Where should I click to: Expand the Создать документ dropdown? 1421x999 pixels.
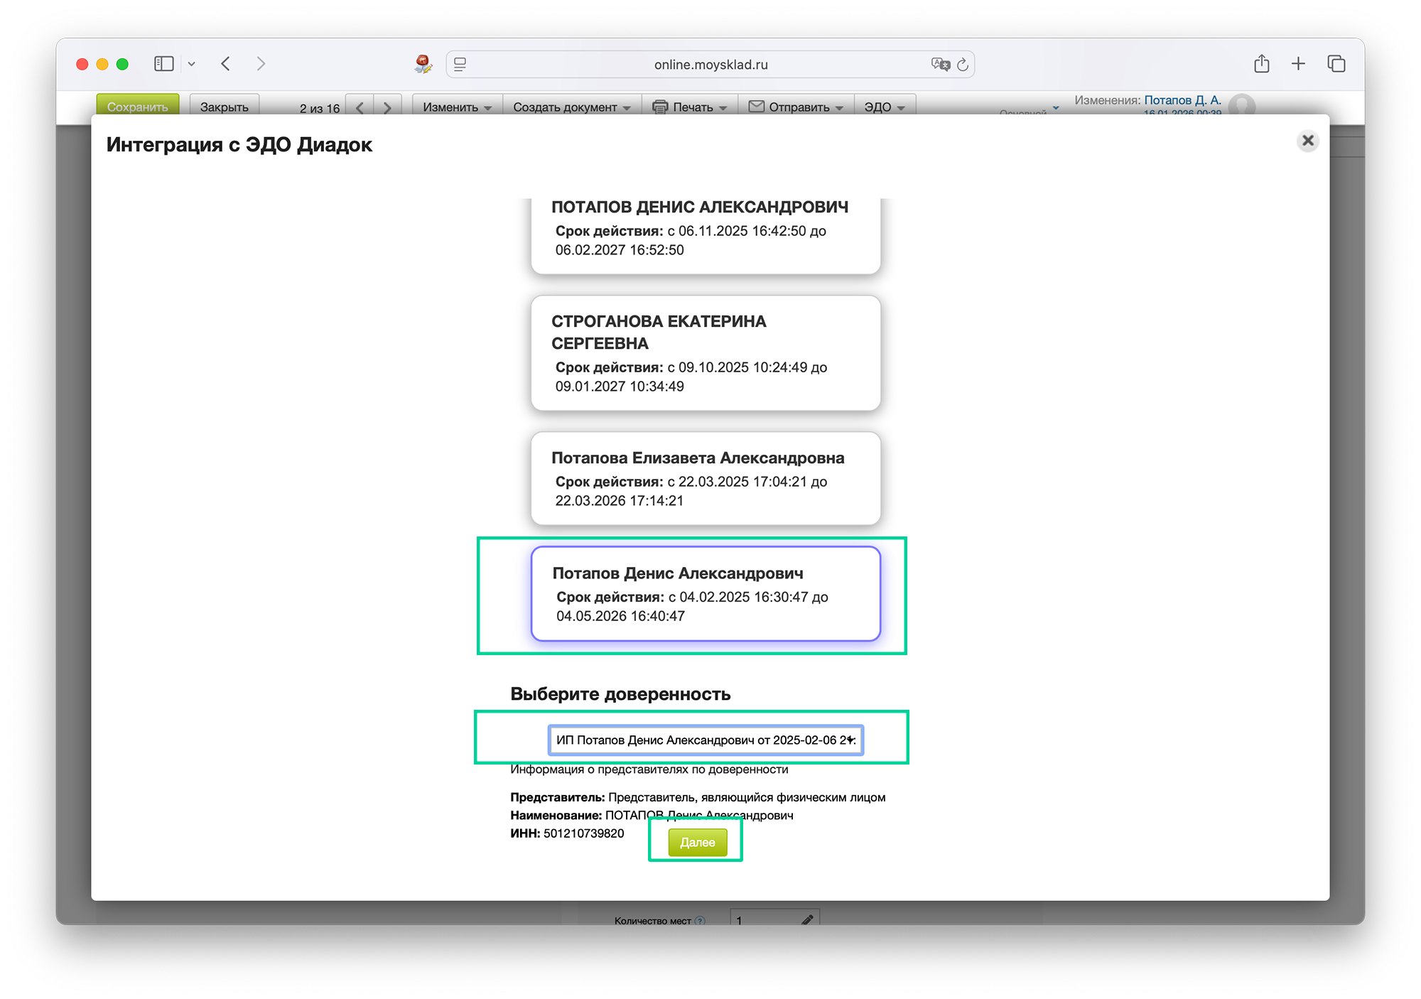(571, 107)
